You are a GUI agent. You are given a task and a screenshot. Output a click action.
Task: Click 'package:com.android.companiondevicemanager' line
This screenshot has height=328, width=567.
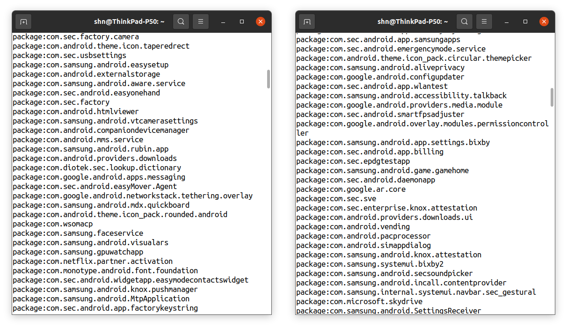click(101, 130)
